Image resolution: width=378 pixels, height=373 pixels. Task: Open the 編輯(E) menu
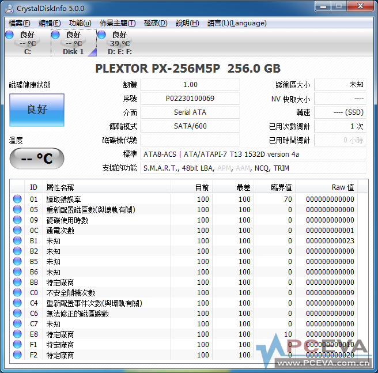(x=50, y=23)
